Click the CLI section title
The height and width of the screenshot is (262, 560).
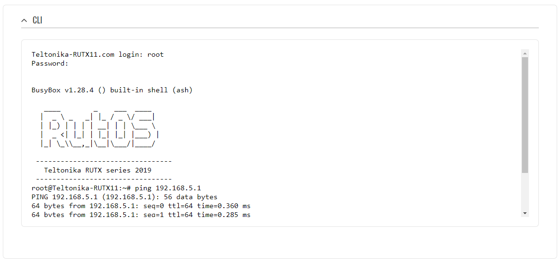pos(37,20)
